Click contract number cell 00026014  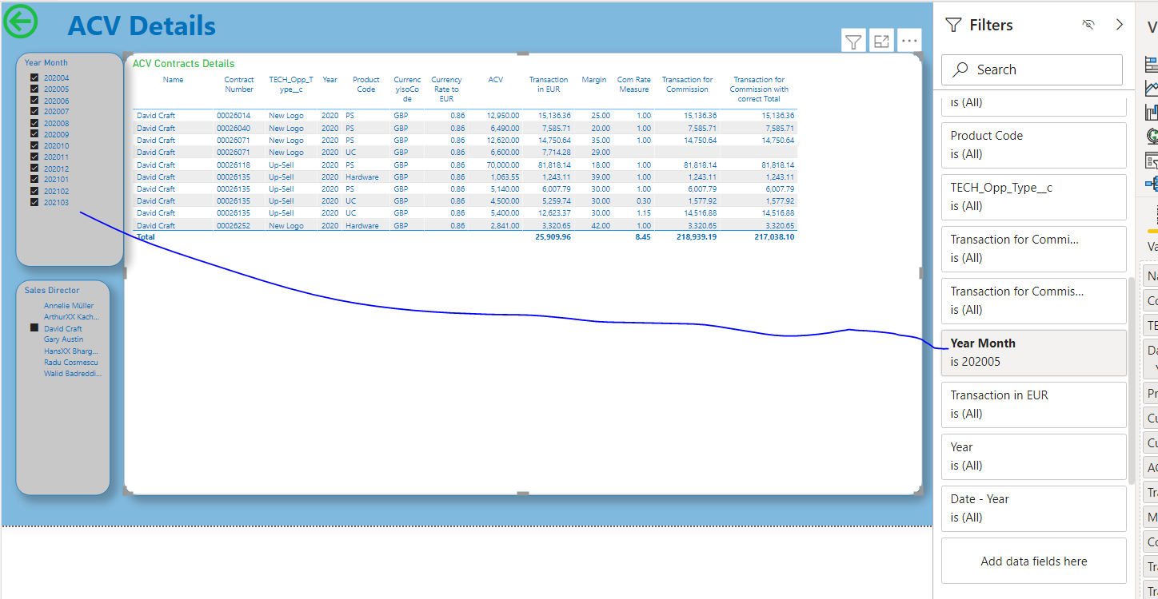234,116
